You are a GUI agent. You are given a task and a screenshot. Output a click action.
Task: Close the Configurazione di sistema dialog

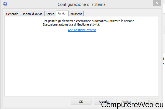coord(157,3)
